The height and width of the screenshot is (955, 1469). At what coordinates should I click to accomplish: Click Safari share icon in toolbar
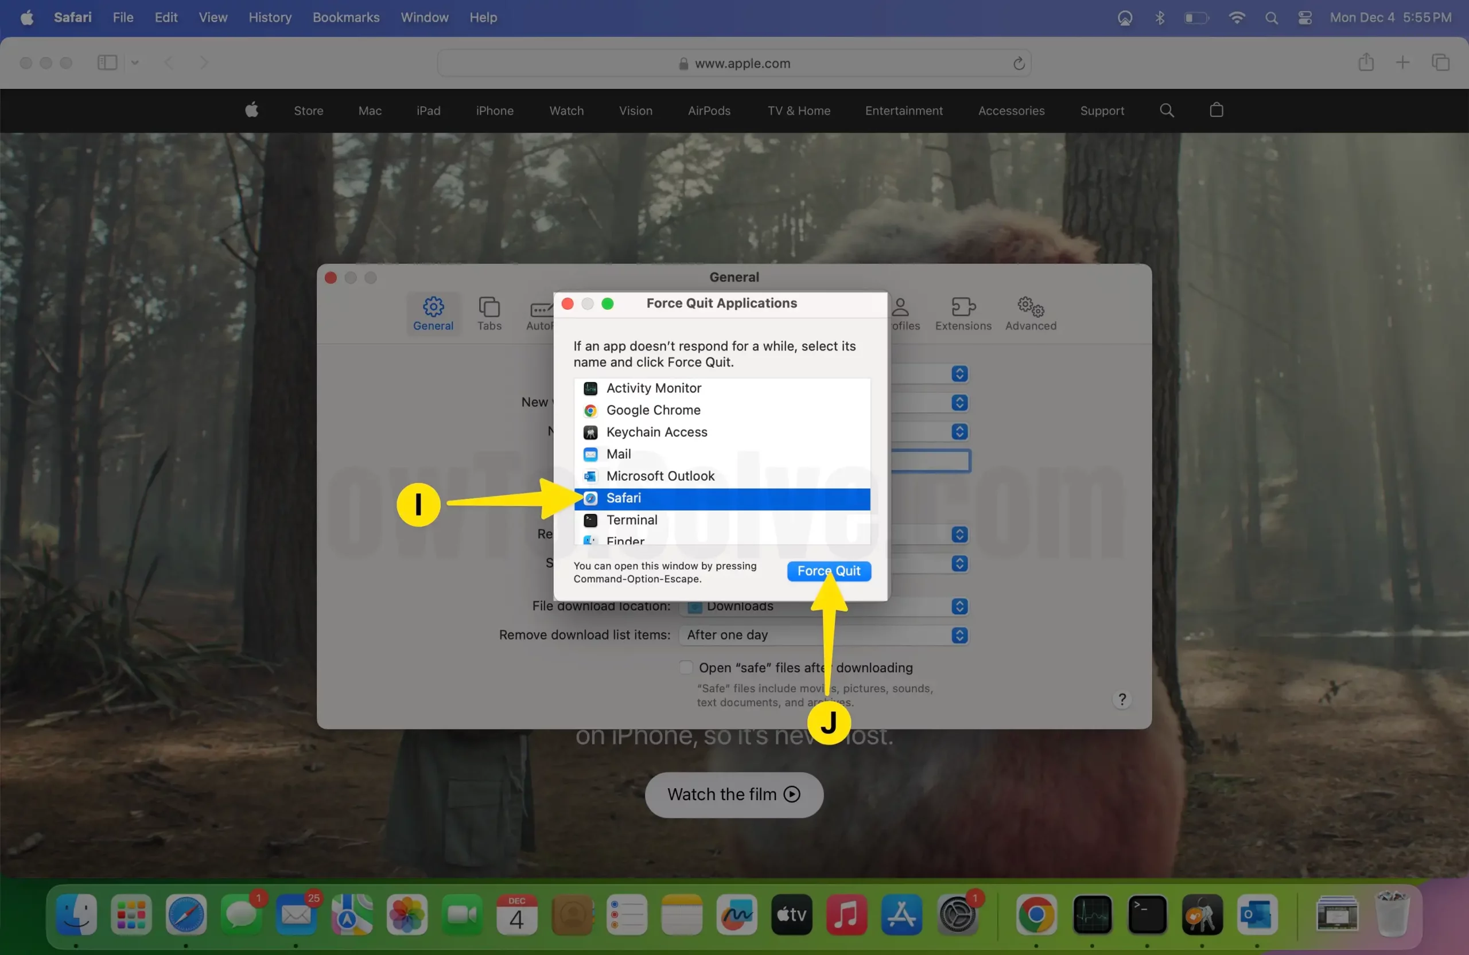(x=1366, y=62)
